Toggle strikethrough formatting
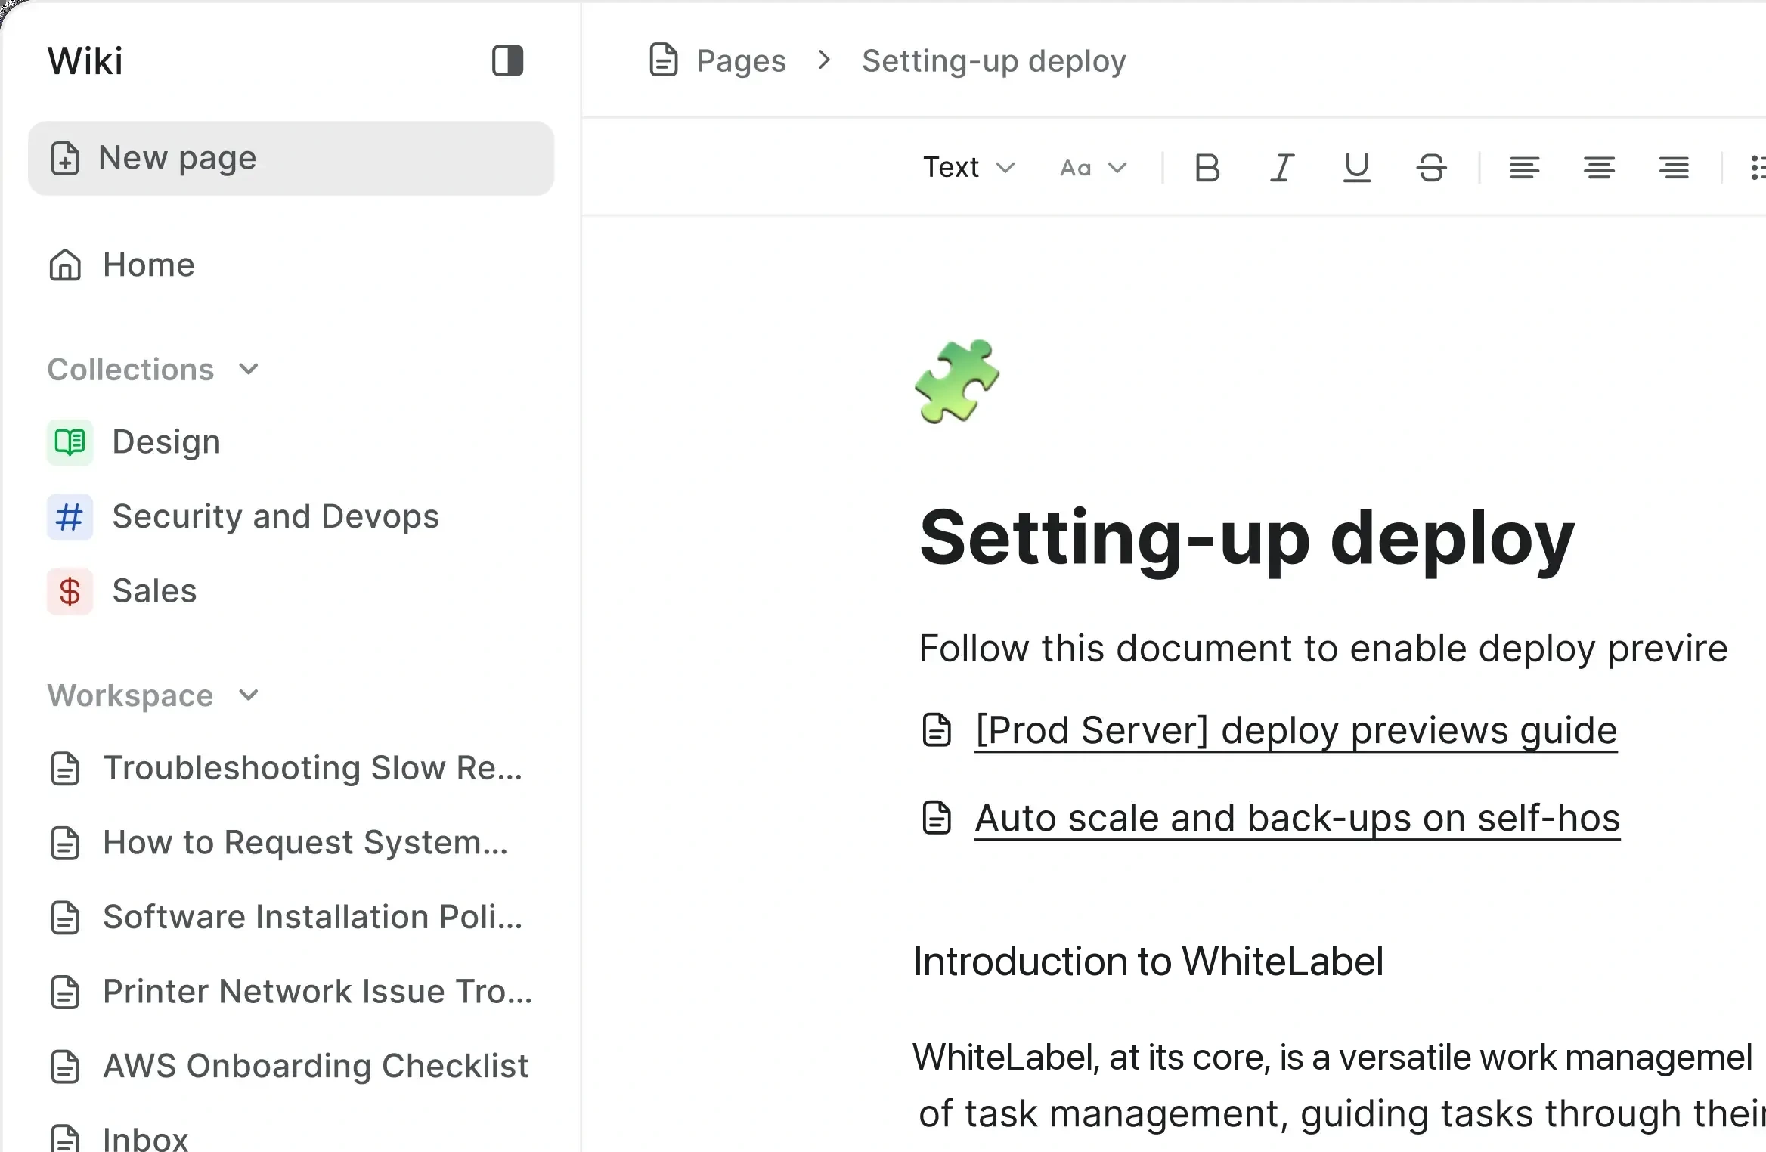The width and height of the screenshot is (1766, 1152). coord(1431,167)
